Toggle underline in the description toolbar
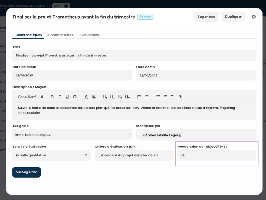This screenshot has height=200, width=266. point(67,97)
